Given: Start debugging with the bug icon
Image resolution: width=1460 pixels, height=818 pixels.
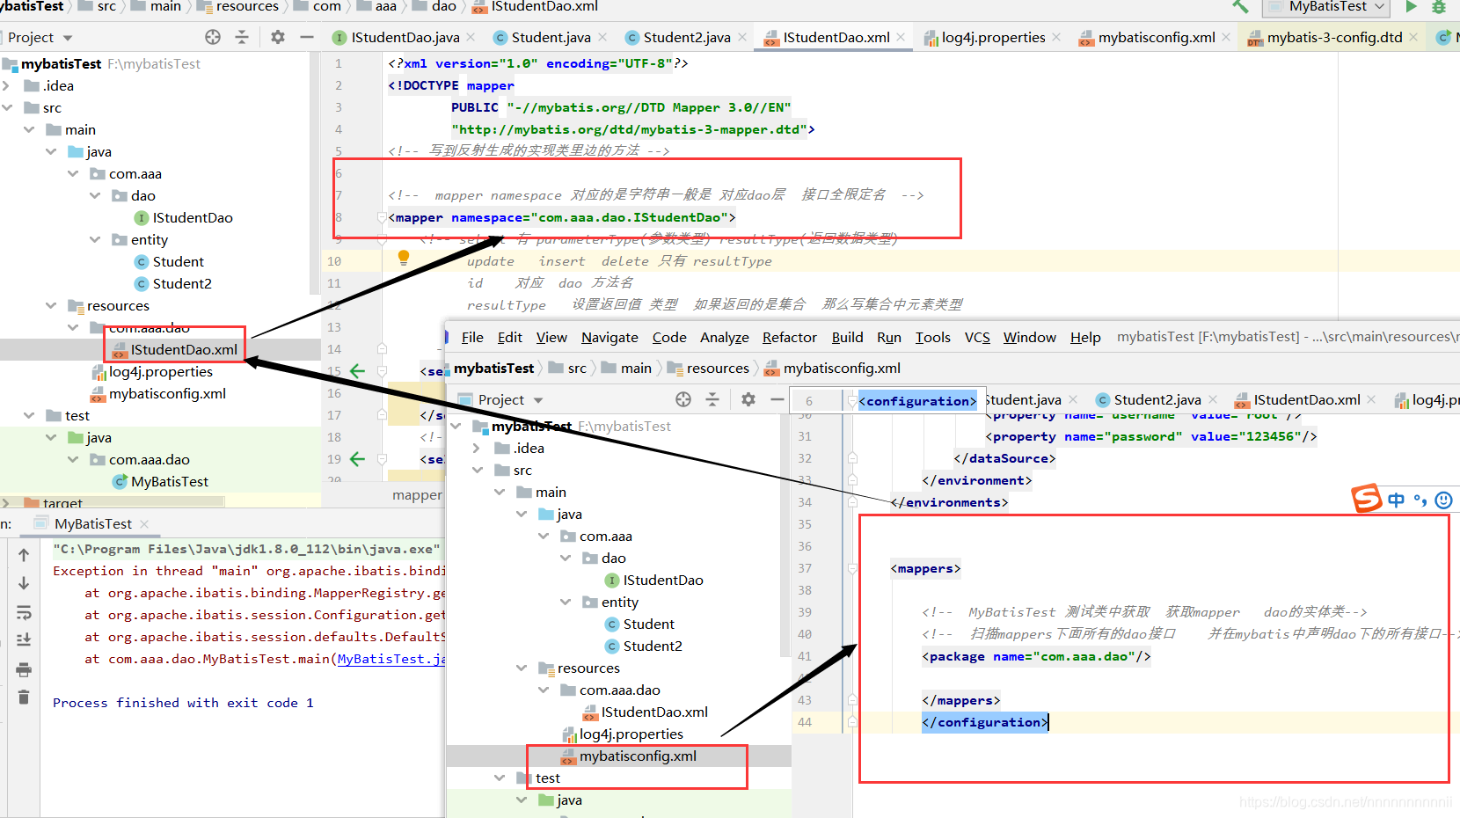Looking at the screenshot, I should pos(1439,6).
